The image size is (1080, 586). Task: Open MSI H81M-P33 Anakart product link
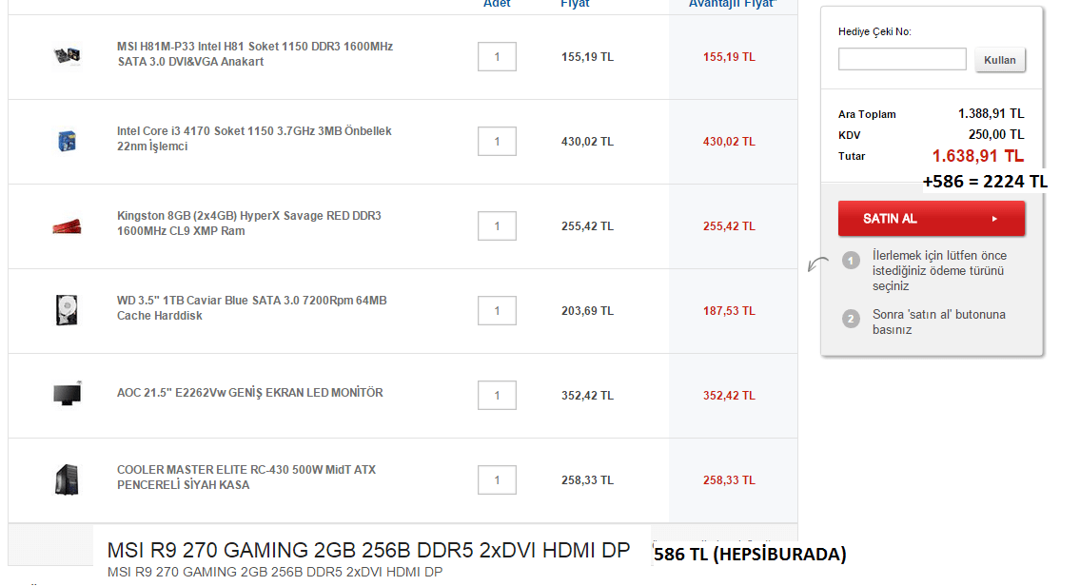tap(254, 54)
